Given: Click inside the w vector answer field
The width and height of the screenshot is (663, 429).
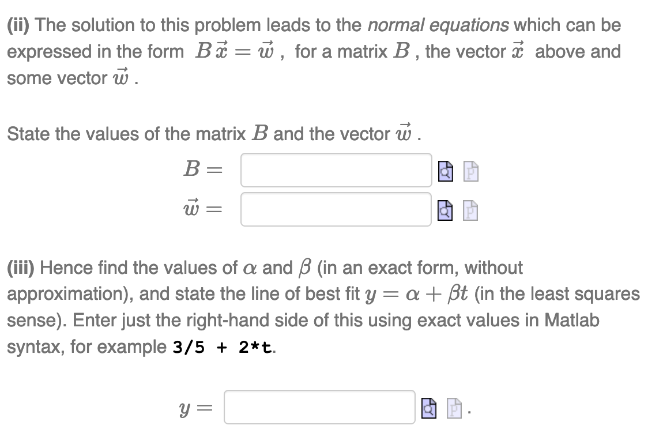Looking at the screenshot, I should click(x=336, y=210).
